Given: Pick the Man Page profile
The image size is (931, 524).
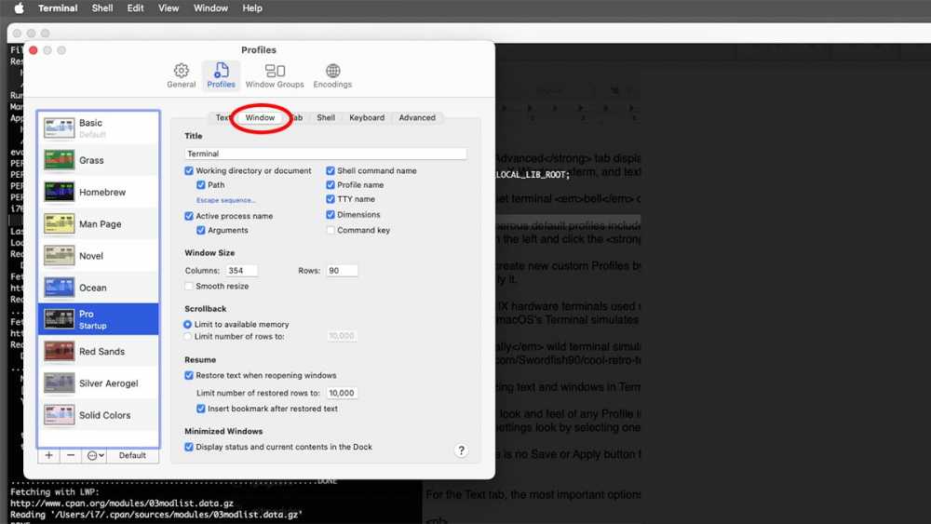Looking at the screenshot, I should (x=99, y=223).
